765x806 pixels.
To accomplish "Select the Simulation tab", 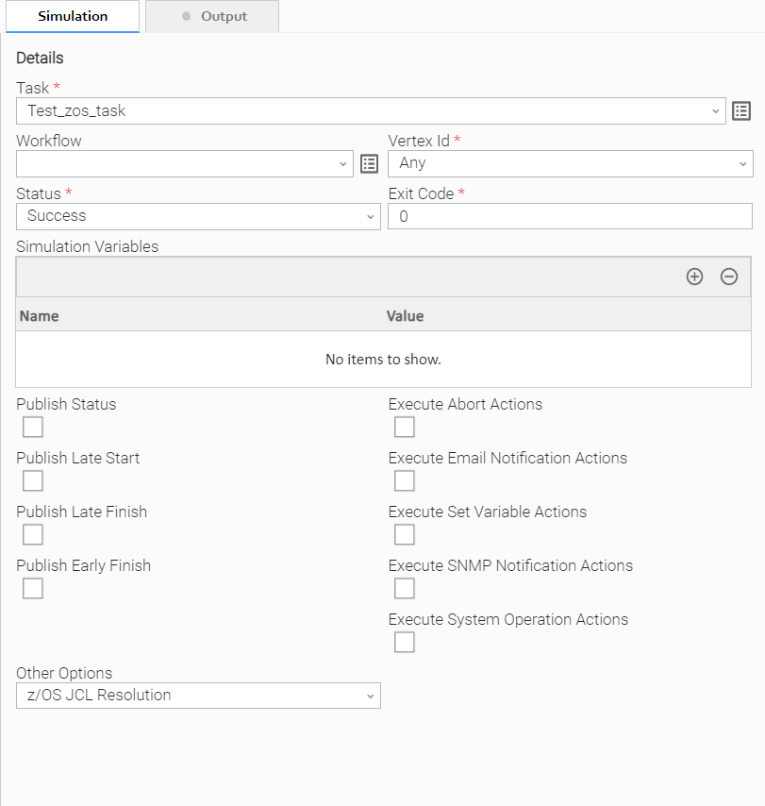I will [x=73, y=16].
